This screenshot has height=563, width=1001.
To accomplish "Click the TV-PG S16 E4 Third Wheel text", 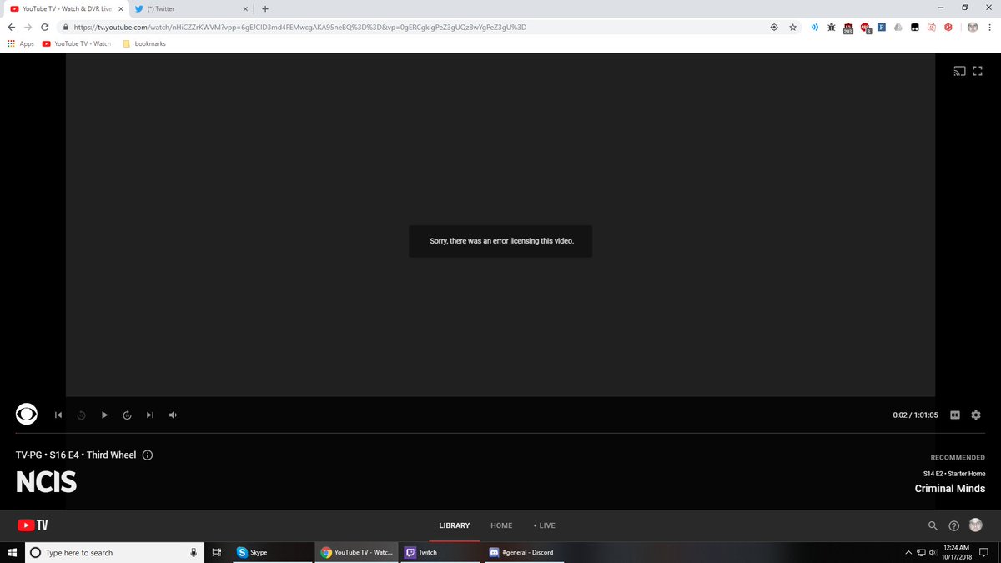I will point(76,455).
